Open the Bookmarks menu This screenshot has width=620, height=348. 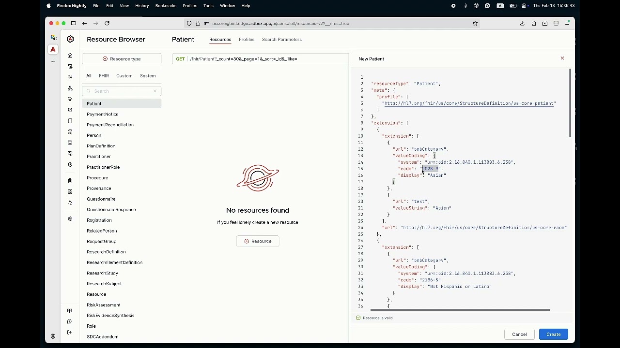coord(166,6)
